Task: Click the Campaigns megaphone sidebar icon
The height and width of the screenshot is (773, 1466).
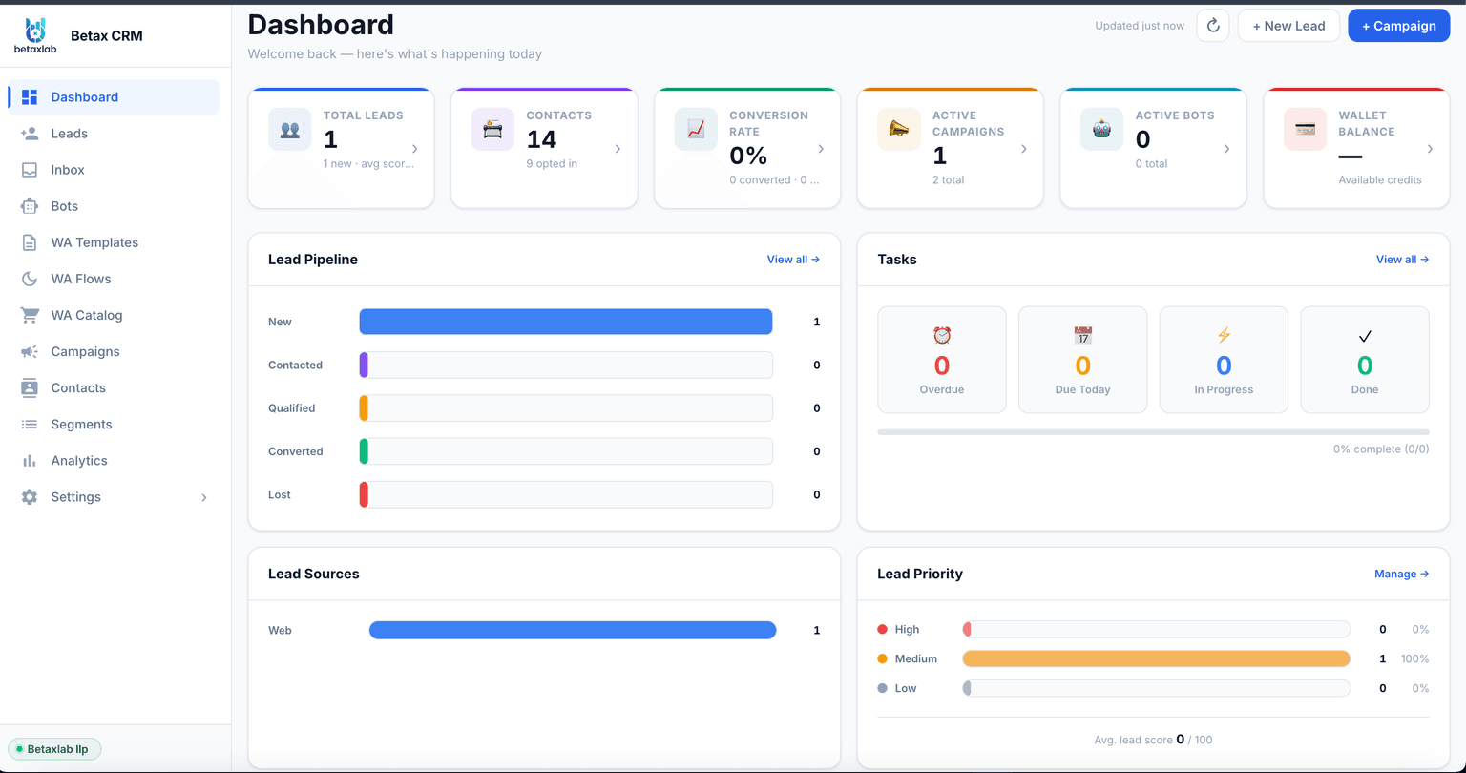Action: click(30, 351)
